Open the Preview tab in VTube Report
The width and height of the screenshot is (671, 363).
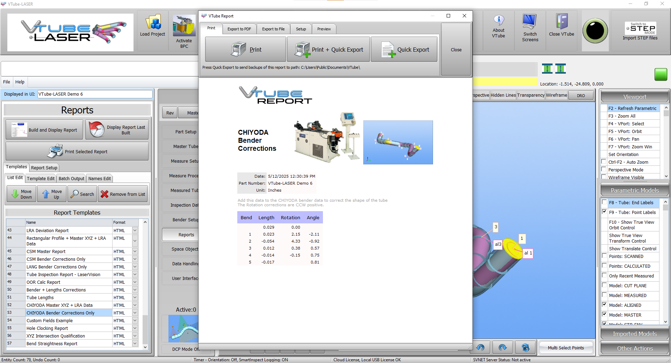pyautogui.click(x=324, y=29)
